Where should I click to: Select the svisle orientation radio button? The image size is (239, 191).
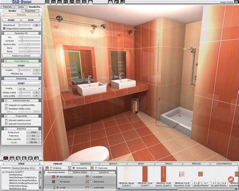point(57,187)
